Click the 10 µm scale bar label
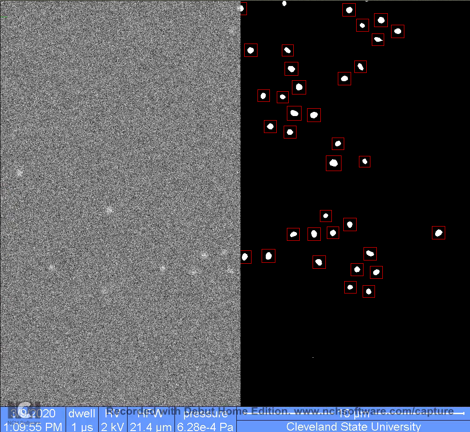Screen dimensions: 470x432 click(354, 414)
